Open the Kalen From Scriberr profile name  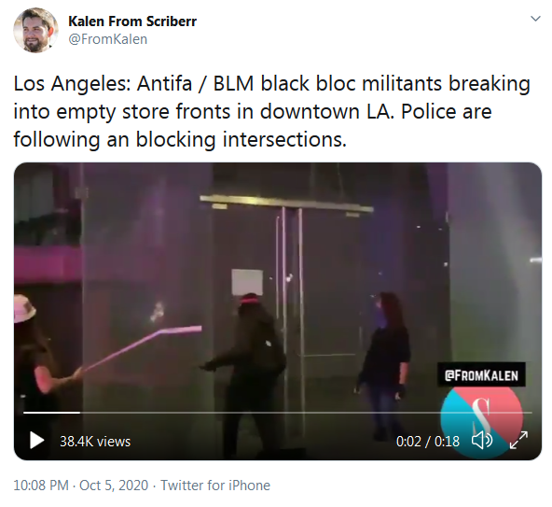(x=132, y=21)
